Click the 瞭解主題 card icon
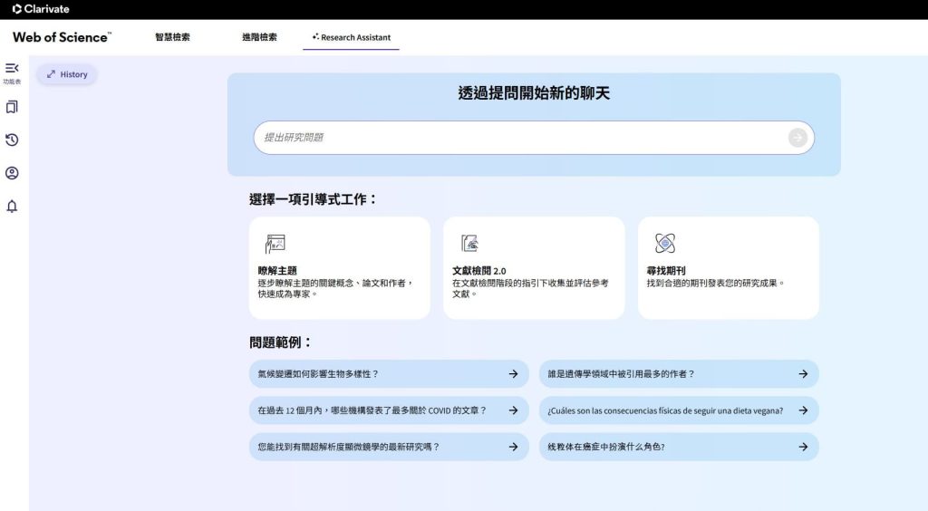Viewport: 928px width, 511px height. 275,243
